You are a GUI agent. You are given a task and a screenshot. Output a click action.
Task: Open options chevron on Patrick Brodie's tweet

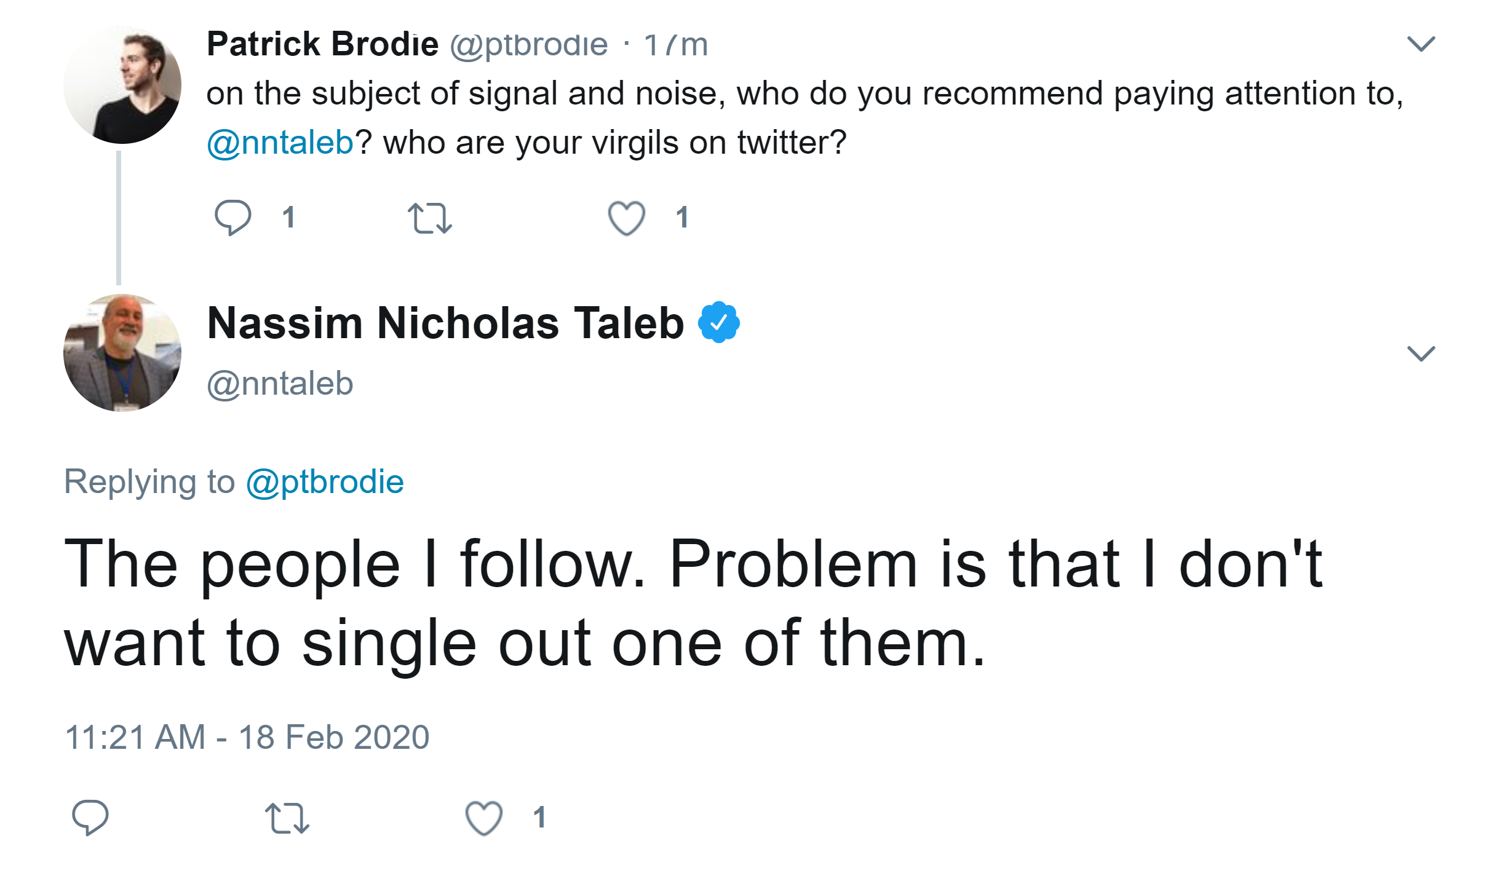[1421, 44]
